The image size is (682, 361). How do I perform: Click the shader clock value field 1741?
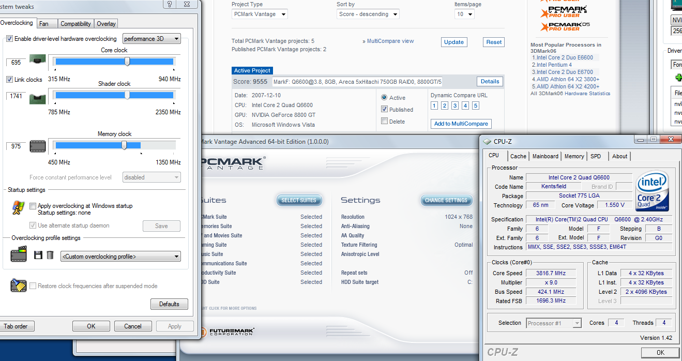tap(16, 96)
